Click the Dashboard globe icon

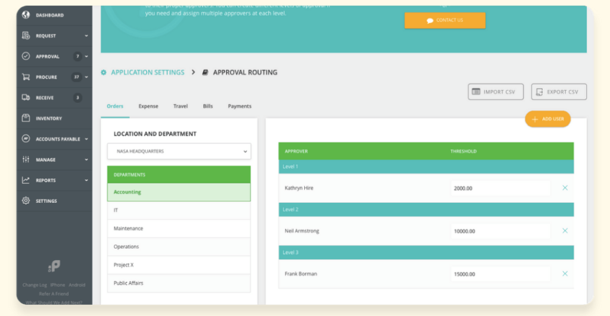tap(26, 15)
